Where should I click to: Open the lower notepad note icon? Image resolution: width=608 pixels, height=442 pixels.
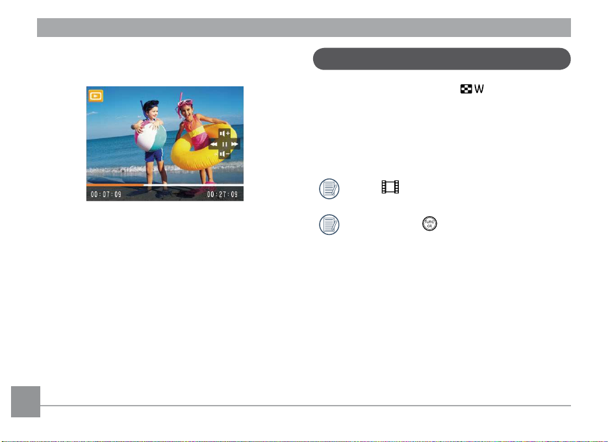point(329,225)
